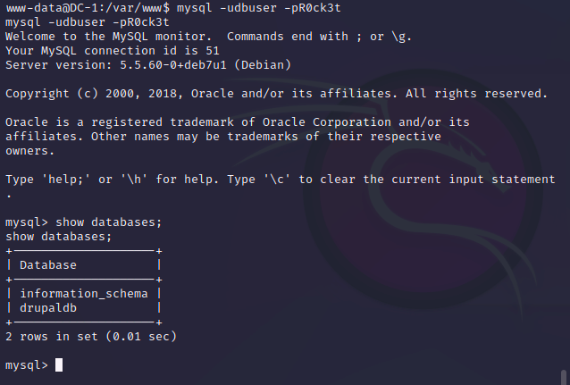Click the terminal scrollbar thumb at bottom right
The image size is (570, 385).
pyautogui.click(x=566, y=375)
